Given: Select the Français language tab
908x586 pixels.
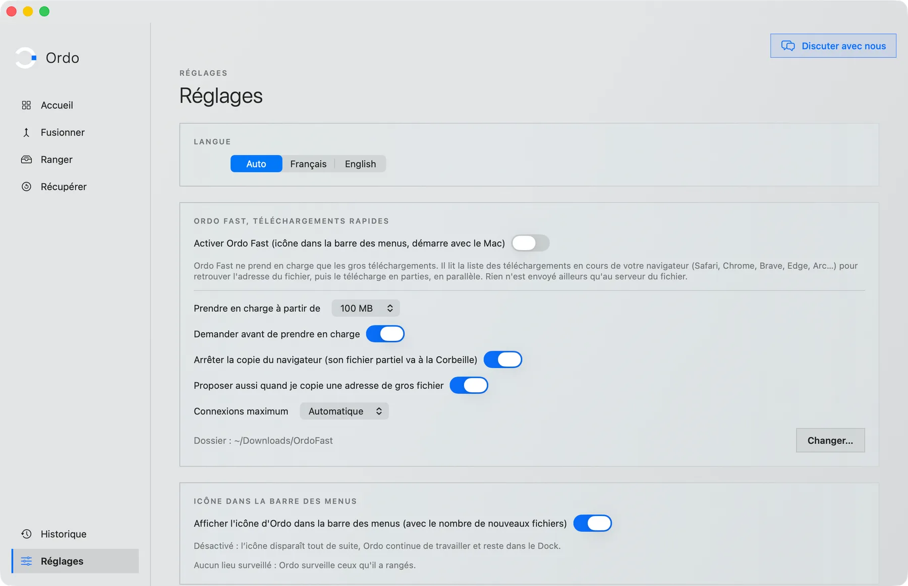Looking at the screenshot, I should pyautogui.click(x=308, y=164).
